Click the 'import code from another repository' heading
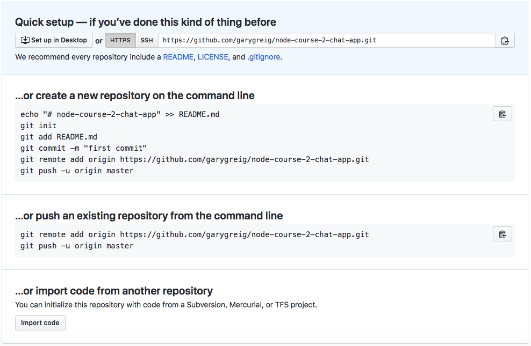 [x=114, y=291]
